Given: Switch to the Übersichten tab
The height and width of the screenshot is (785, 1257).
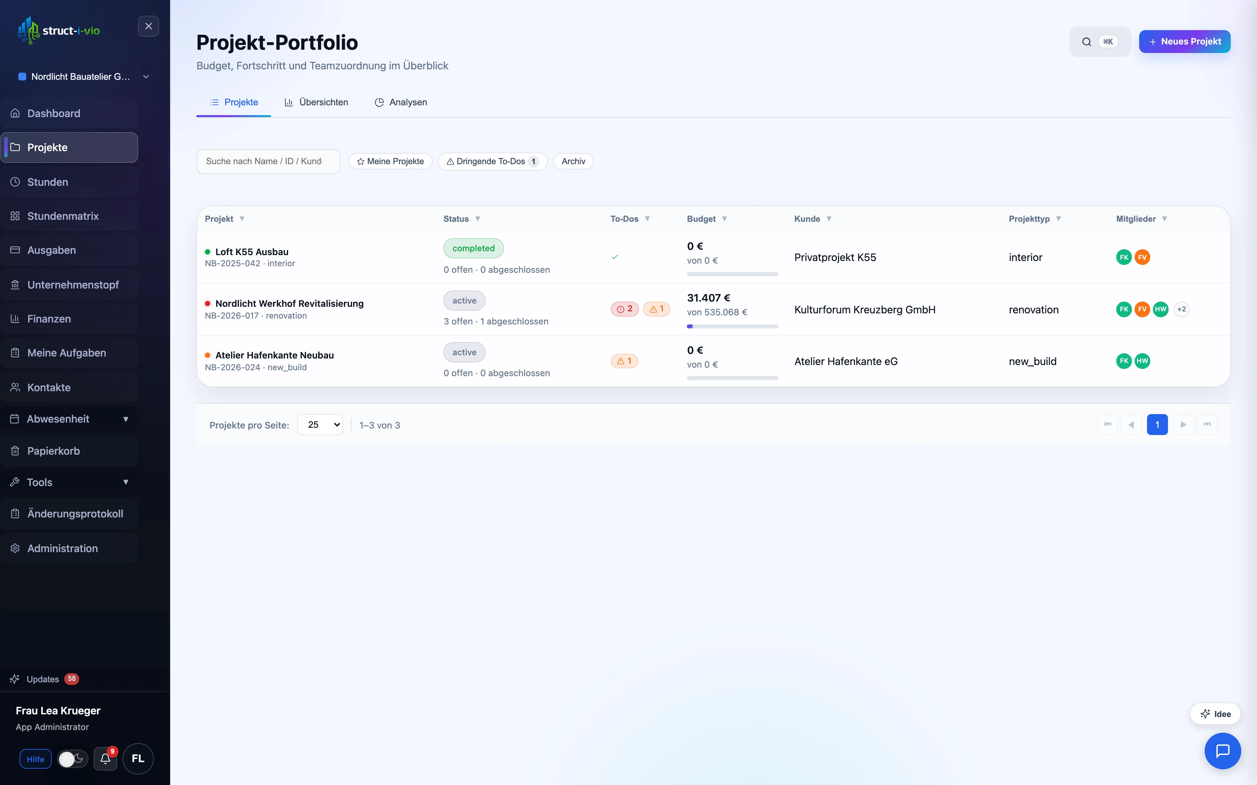Looking at the screenshot, I should (316, 102).
